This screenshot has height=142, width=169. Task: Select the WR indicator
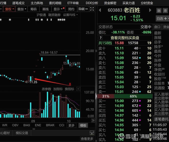[x=5, y=125]
